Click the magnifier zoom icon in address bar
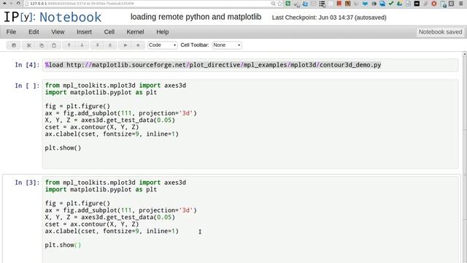 [273, 4]
